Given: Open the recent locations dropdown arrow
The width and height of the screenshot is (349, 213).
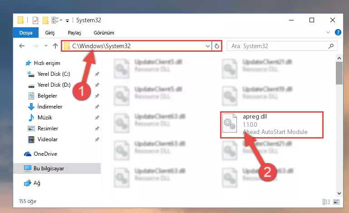Looking at the screenshot, I should tap(46, 46).
